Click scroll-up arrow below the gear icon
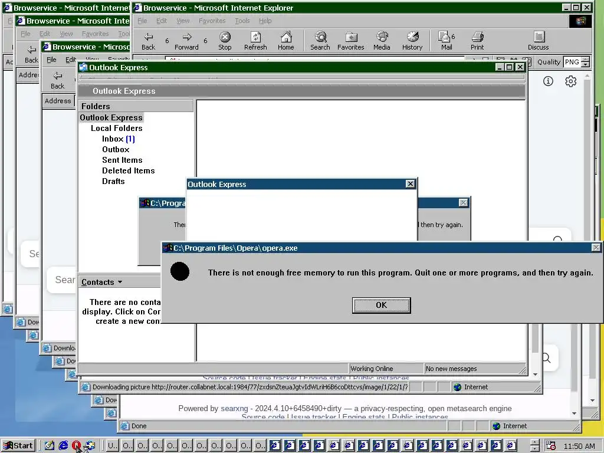The height and width of the screenshot is (453, 604). (x=587, y=77)
